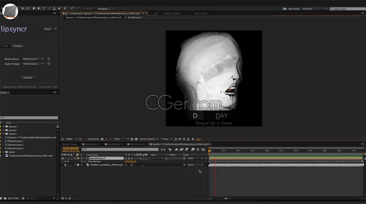Screen dimensions: 366x204
Task: Toggle visibility of MouthComp 3 layer
Action: point(63,158)
